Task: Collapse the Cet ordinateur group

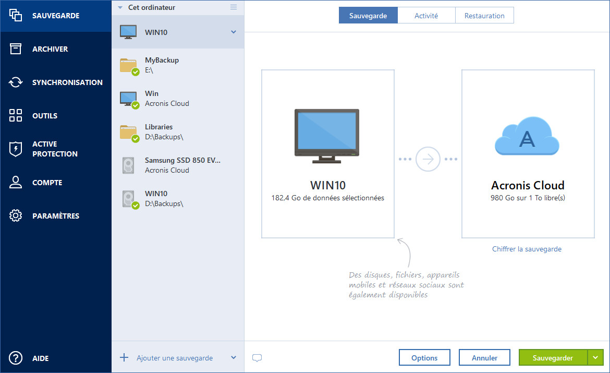Action: click(120, 8)
